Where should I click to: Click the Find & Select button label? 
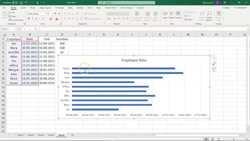[x=209, y=19]
